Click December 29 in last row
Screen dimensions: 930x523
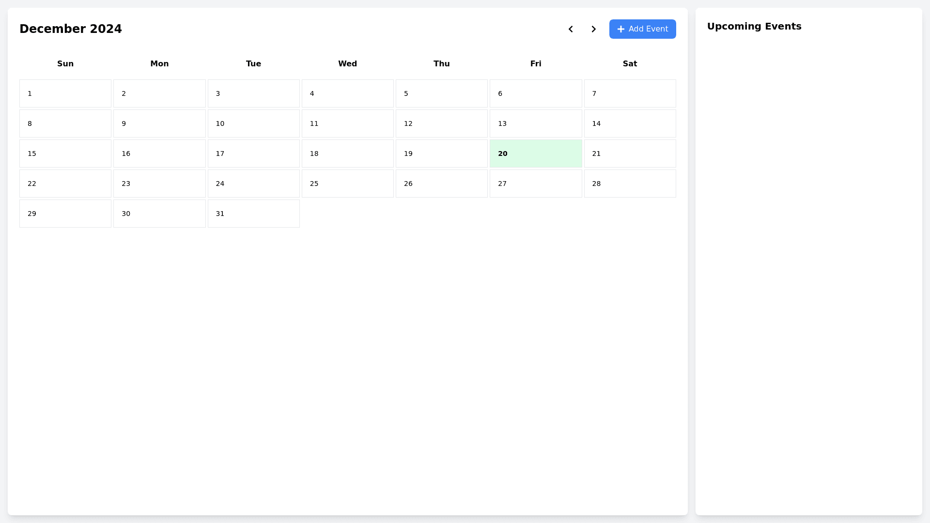click(x=65, y=214)
